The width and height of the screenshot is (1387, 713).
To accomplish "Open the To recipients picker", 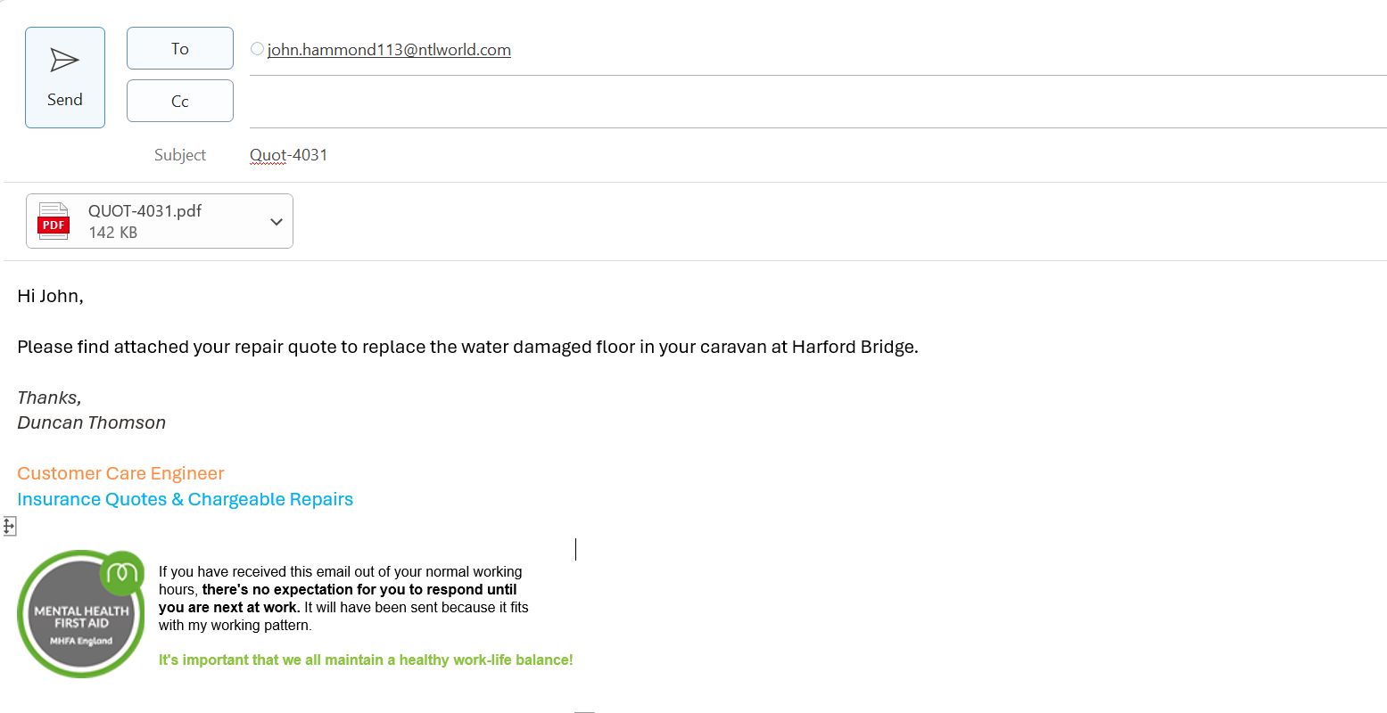I will [179, 48].
